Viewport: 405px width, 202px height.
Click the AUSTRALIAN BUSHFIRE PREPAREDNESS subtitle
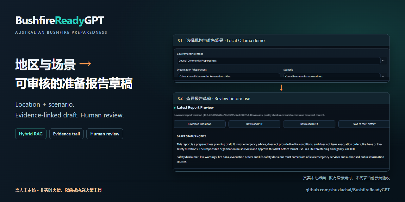click(61, 33)
